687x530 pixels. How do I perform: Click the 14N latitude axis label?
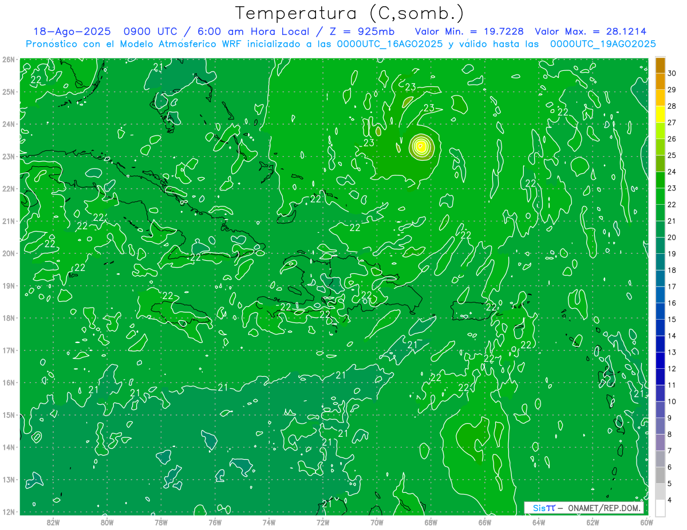click(9, 447)
